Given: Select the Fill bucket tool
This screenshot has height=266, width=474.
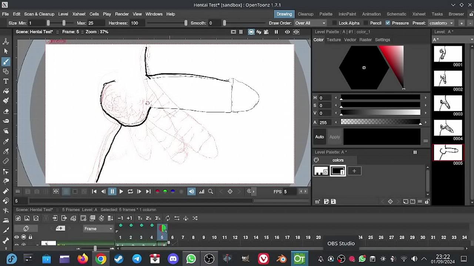Looking at the screenshot, I should click(6, 91).
